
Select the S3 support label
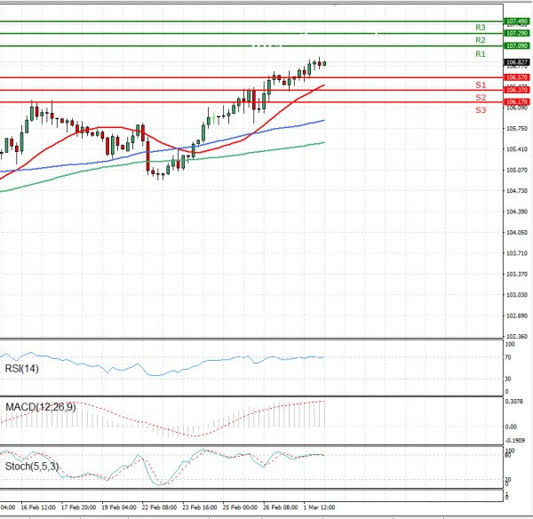[481, 110]
